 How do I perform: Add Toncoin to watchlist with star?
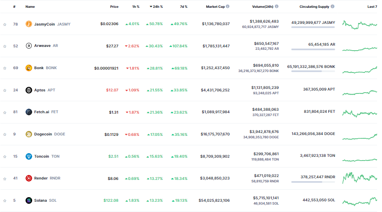[x=5, y=156]
